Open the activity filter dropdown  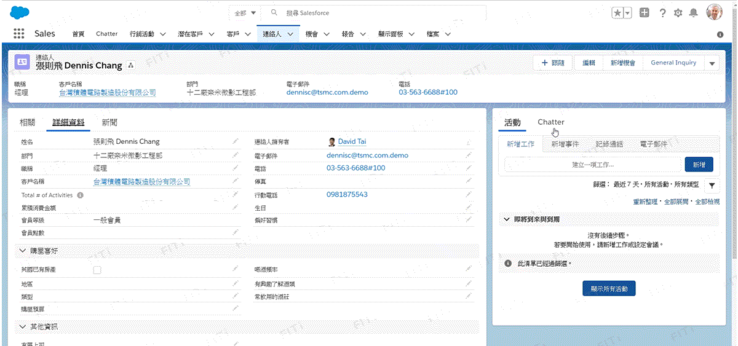coord(712,185)
